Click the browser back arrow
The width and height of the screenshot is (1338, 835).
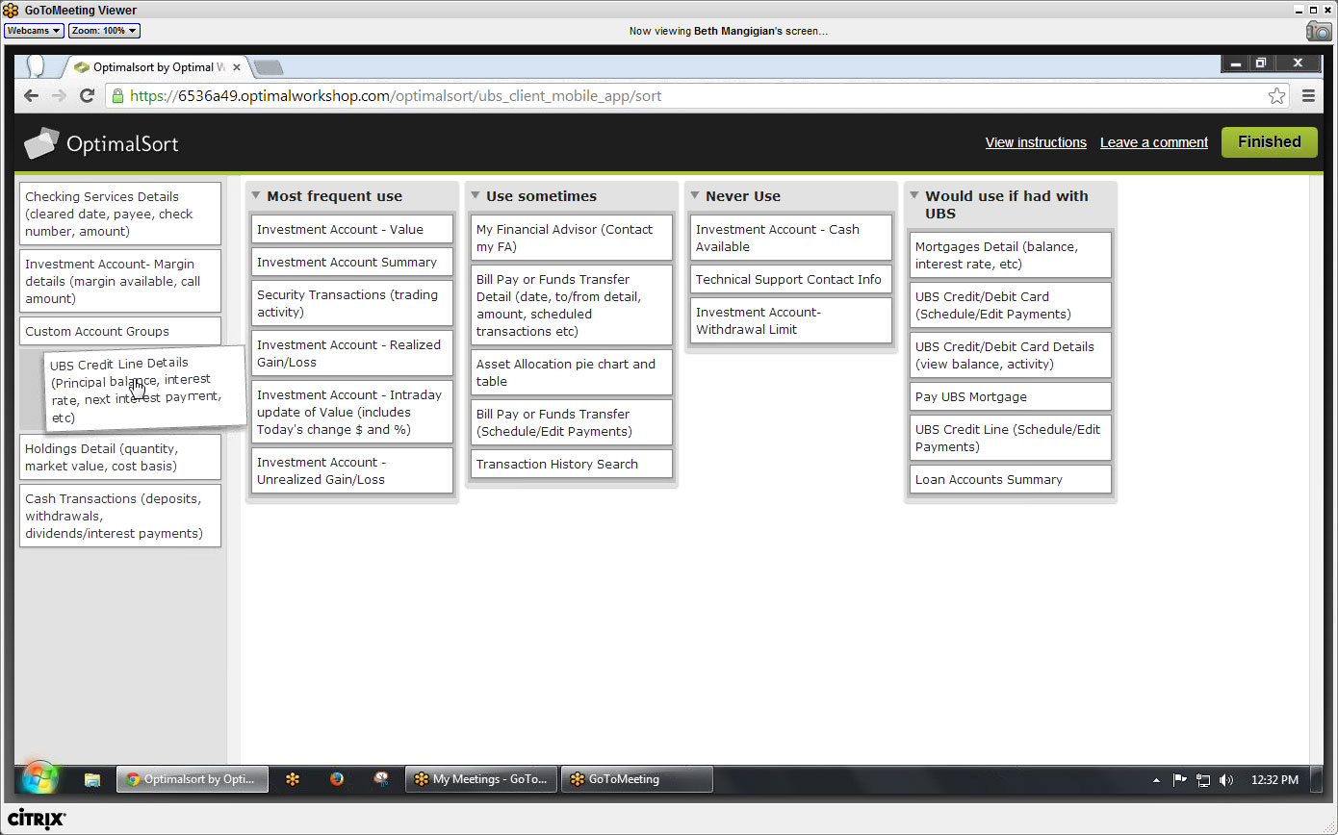31,95
